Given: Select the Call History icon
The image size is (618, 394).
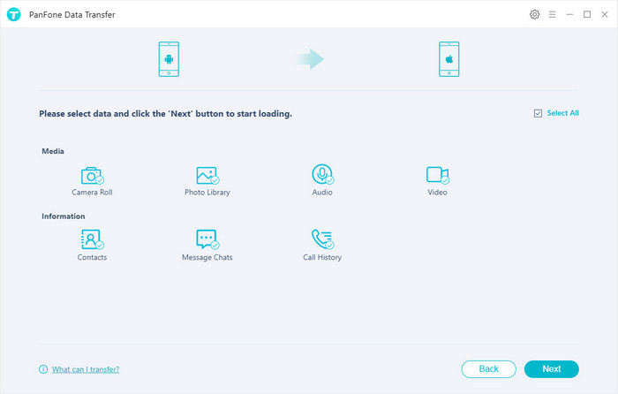Looking at the screenshot, I should coord(322,239).
